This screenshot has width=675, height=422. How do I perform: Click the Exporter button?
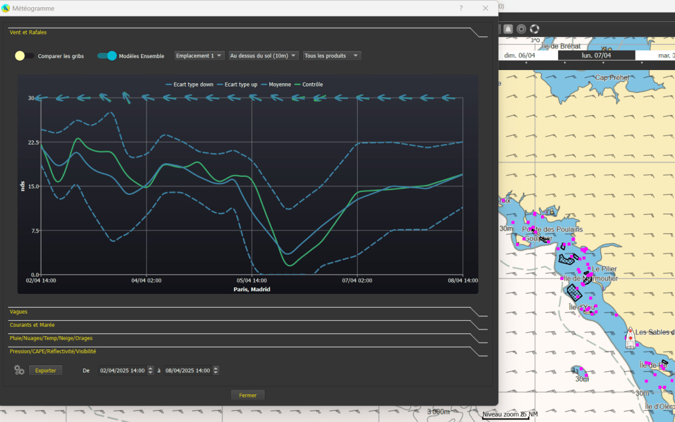46,370
